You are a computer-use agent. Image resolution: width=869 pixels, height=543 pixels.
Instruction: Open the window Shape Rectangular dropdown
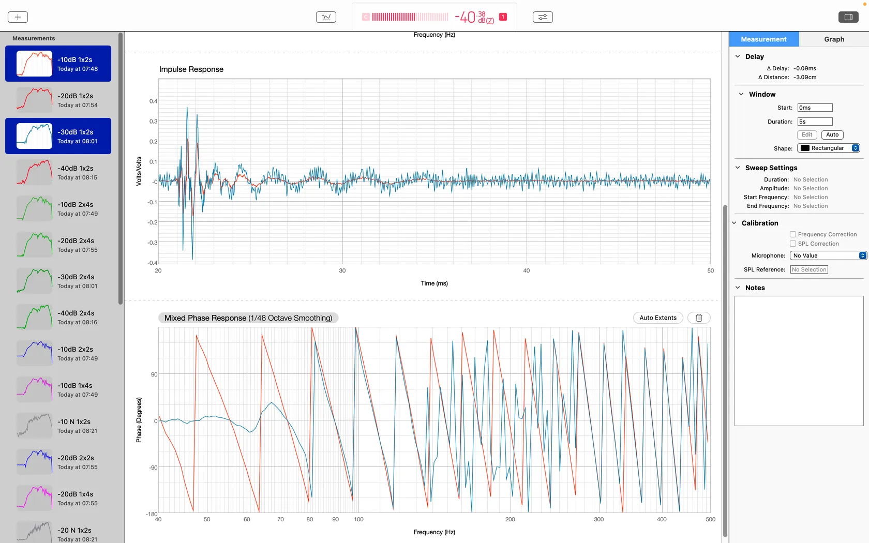tap(829, 148)
